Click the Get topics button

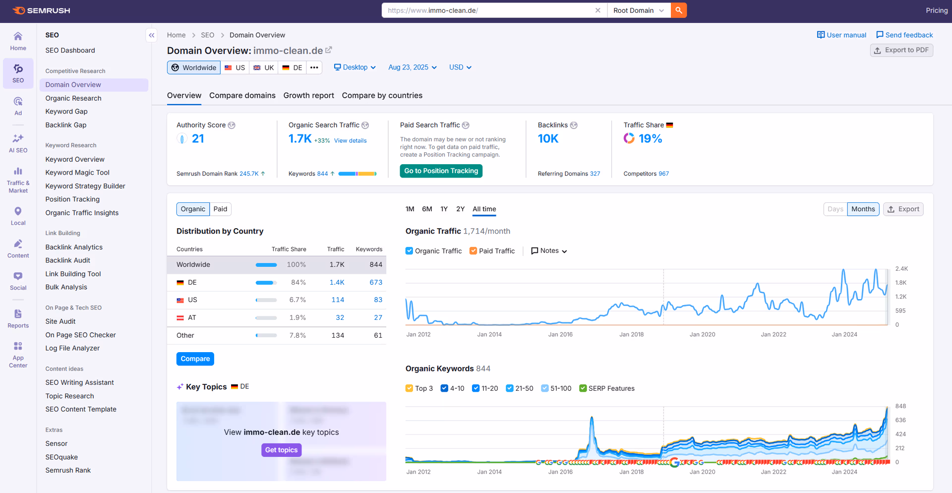[281, 450]
